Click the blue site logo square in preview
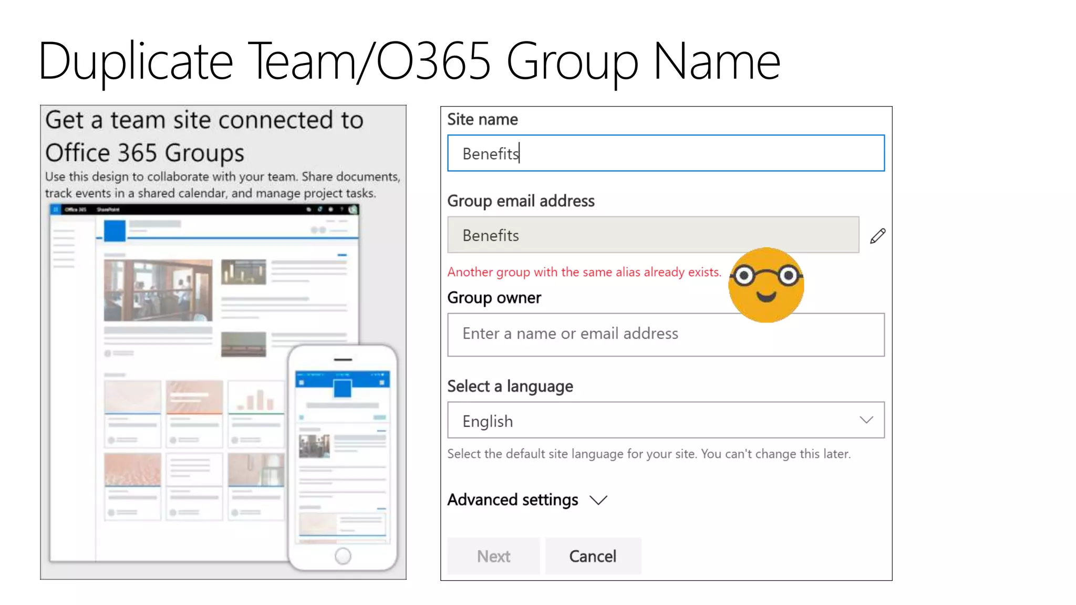This screenshot has width=1076, height=605. tap(115, 231)
